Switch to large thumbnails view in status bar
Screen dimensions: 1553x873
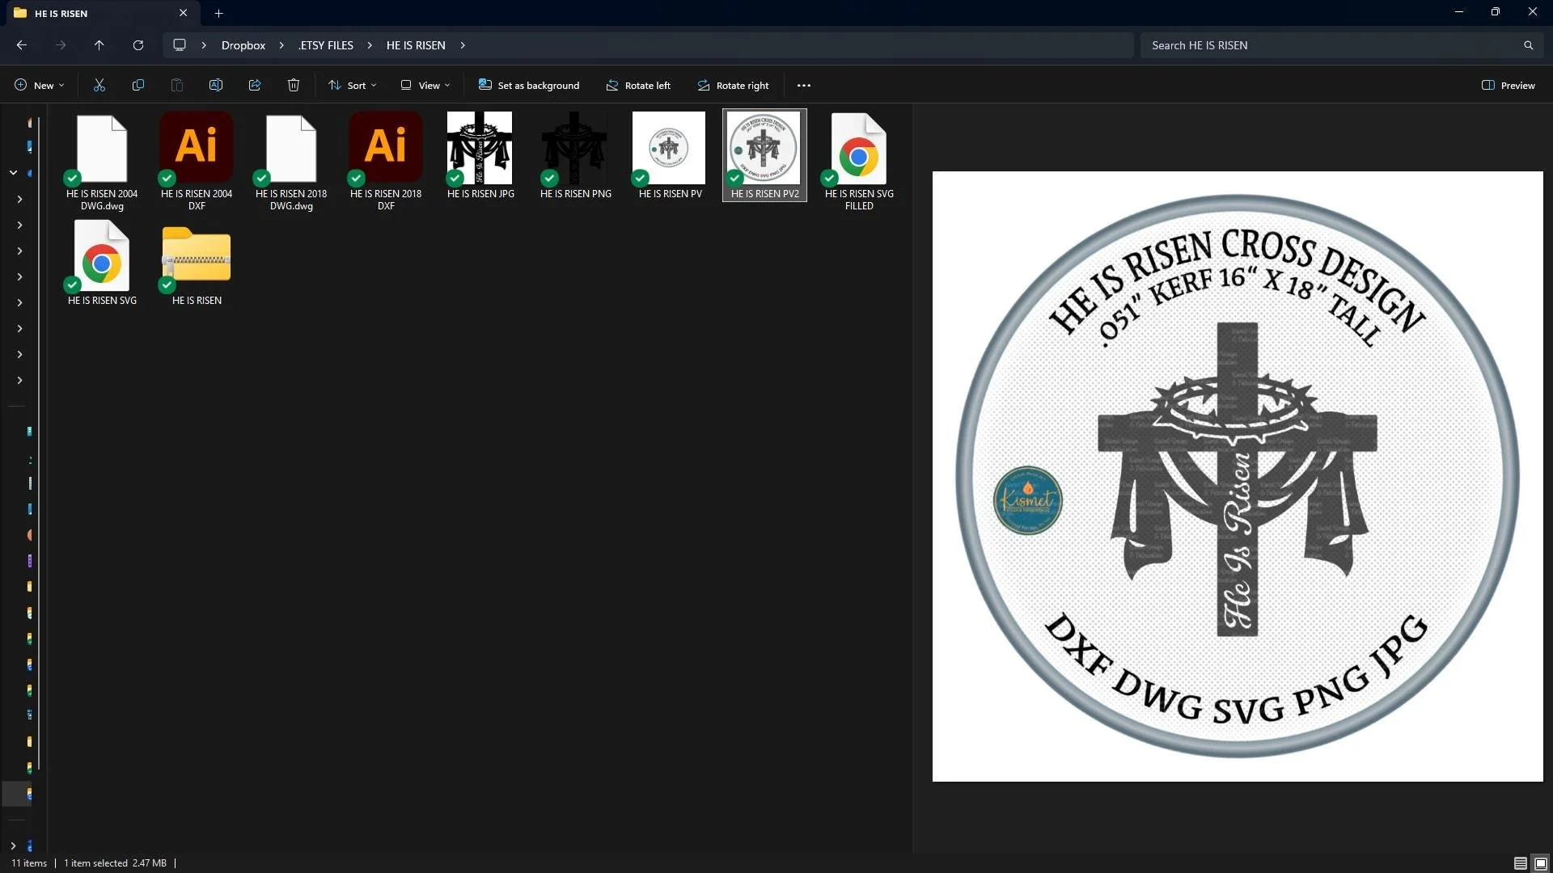point(1540,863)
